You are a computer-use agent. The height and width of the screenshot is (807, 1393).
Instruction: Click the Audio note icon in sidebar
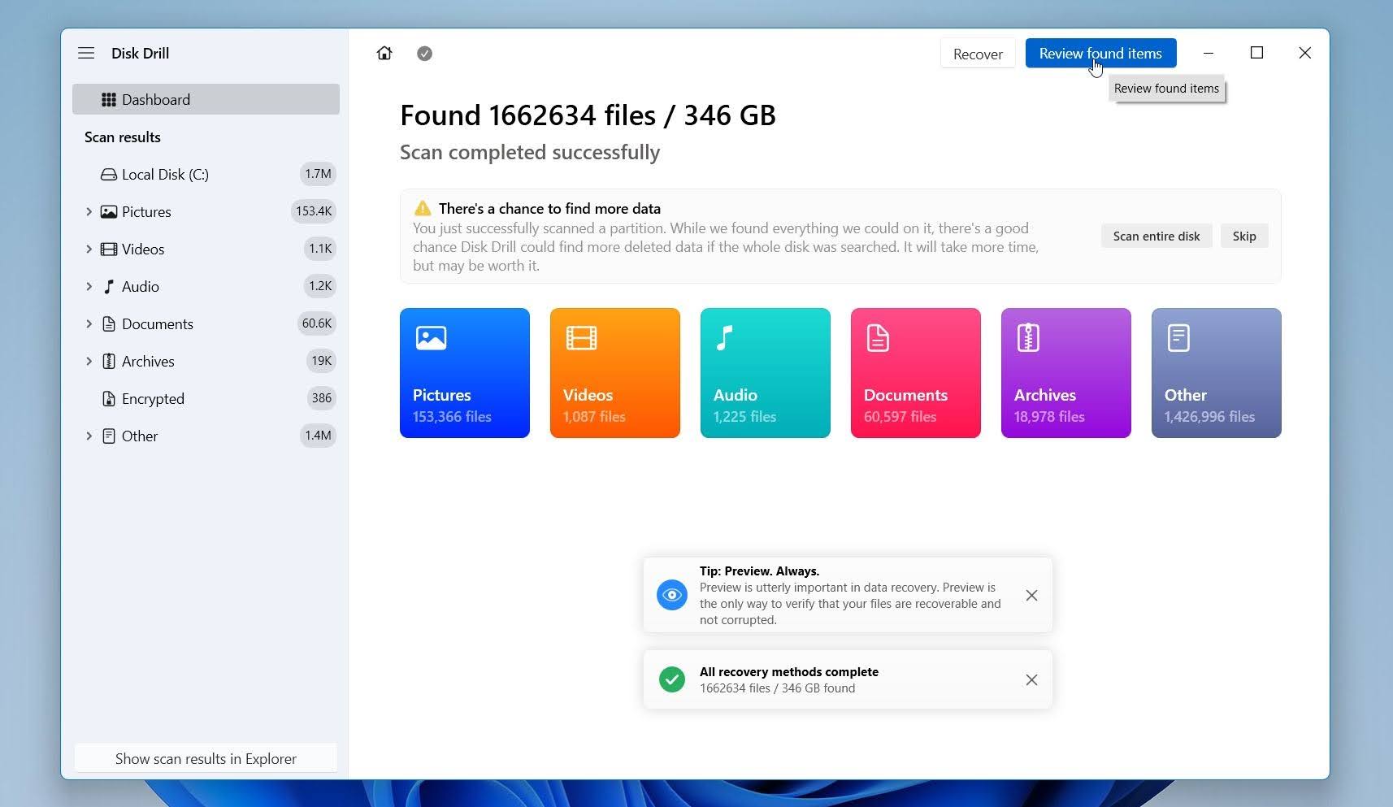click(x=108, y=287)
